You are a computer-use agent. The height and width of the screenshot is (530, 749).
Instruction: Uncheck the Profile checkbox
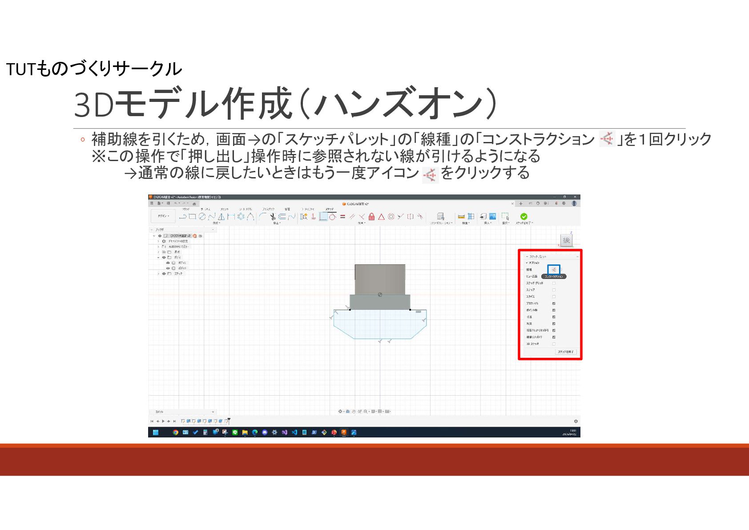click(x=554, y=303)
